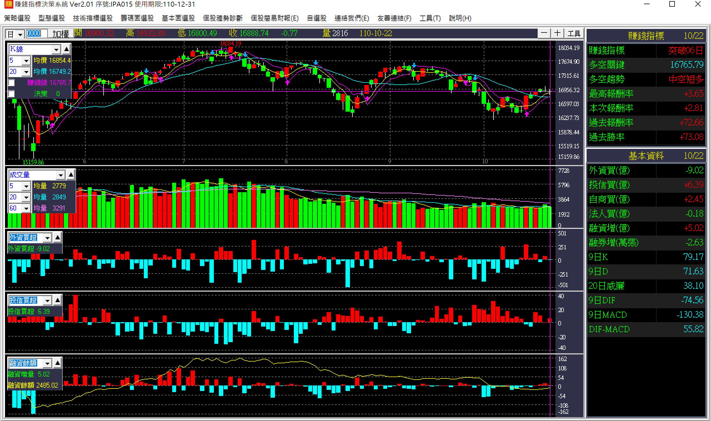Click triangle button beside 融資餘額 selector
The image size is (711, 421).
[x=57, y=363]
